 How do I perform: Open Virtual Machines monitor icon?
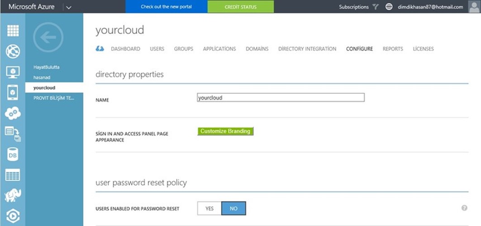[13, 72]
